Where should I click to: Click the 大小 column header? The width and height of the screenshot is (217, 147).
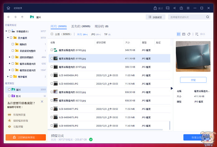point(127,42)
